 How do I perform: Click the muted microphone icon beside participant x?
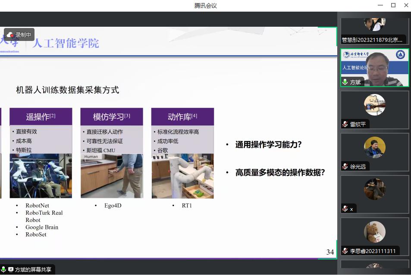345,209
